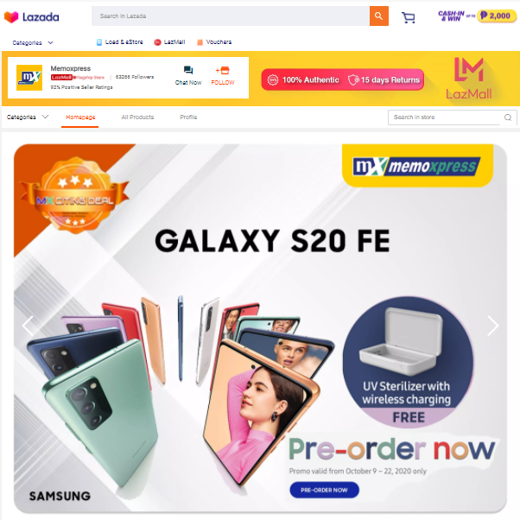Screen dimensions: 520x520
Task: Click the PRE-ORDER NOW button
Action: [324, 490]
